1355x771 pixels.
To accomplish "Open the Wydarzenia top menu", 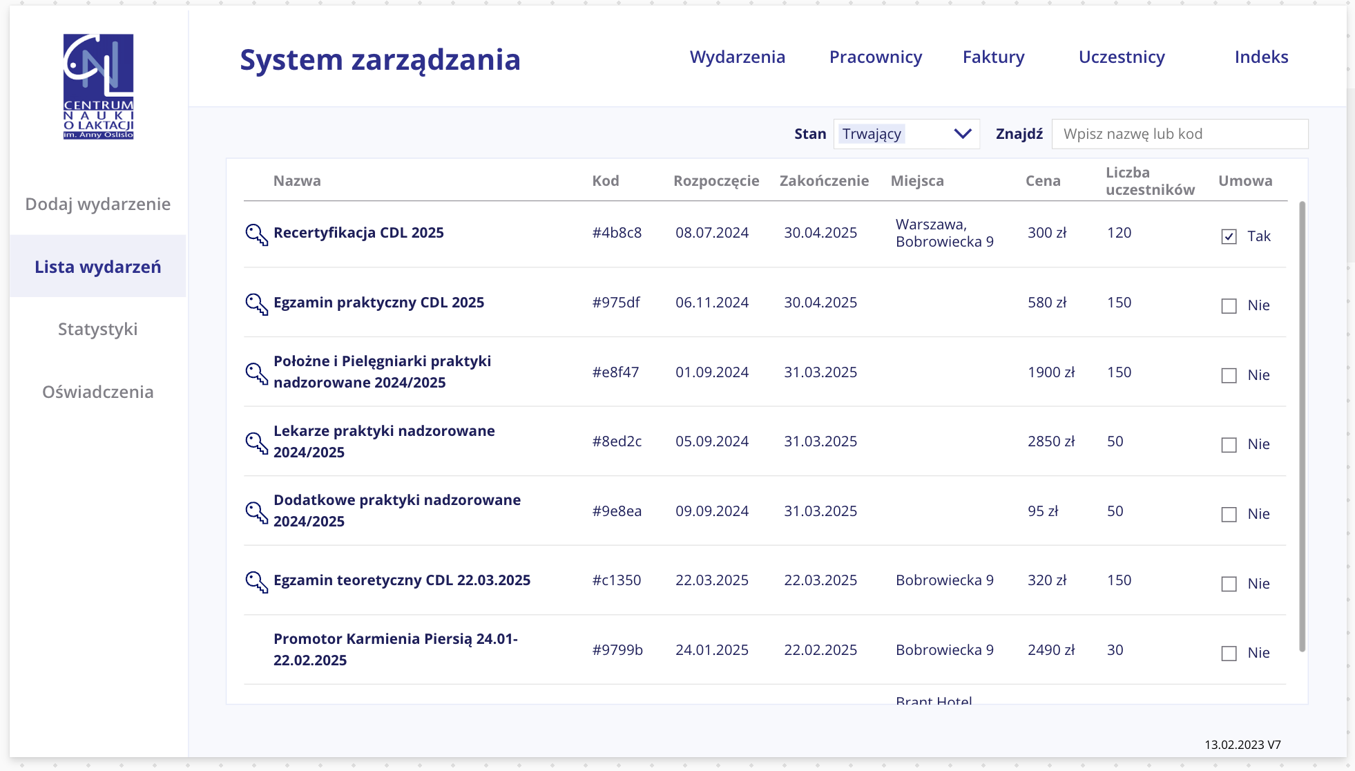I will tap(738, 57).
